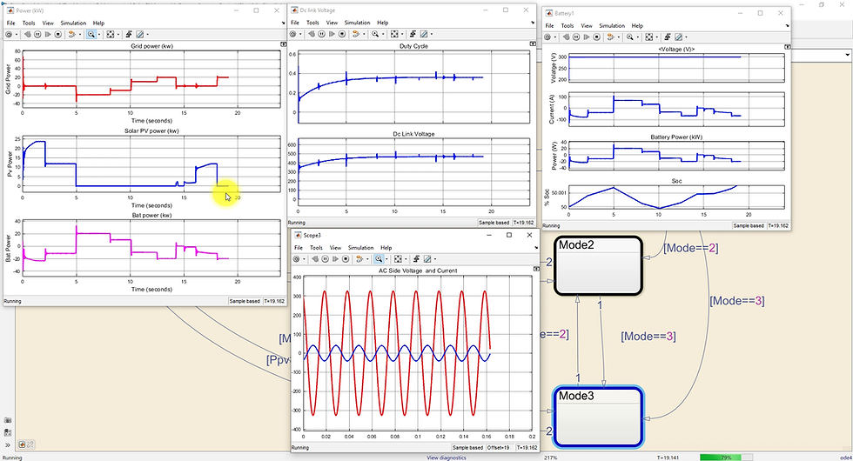Open Simulation menu in Power (kW) window
Viewport: 853px width, 461px height.
click(x=73, y=23)
